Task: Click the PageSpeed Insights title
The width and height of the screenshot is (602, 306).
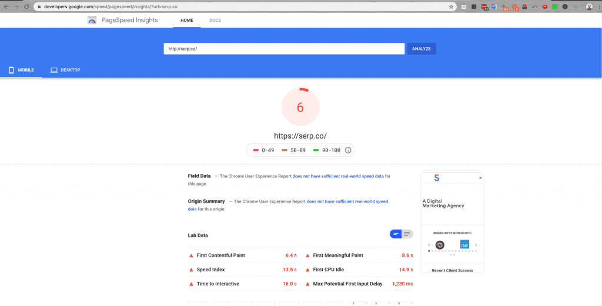Action: (130, 21)
